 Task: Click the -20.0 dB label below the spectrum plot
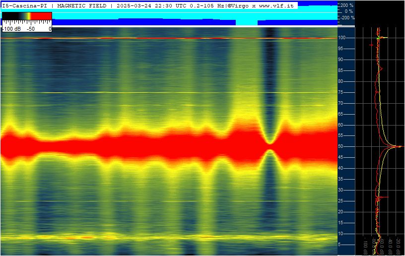pyautogui.click(x=398, y=246)
